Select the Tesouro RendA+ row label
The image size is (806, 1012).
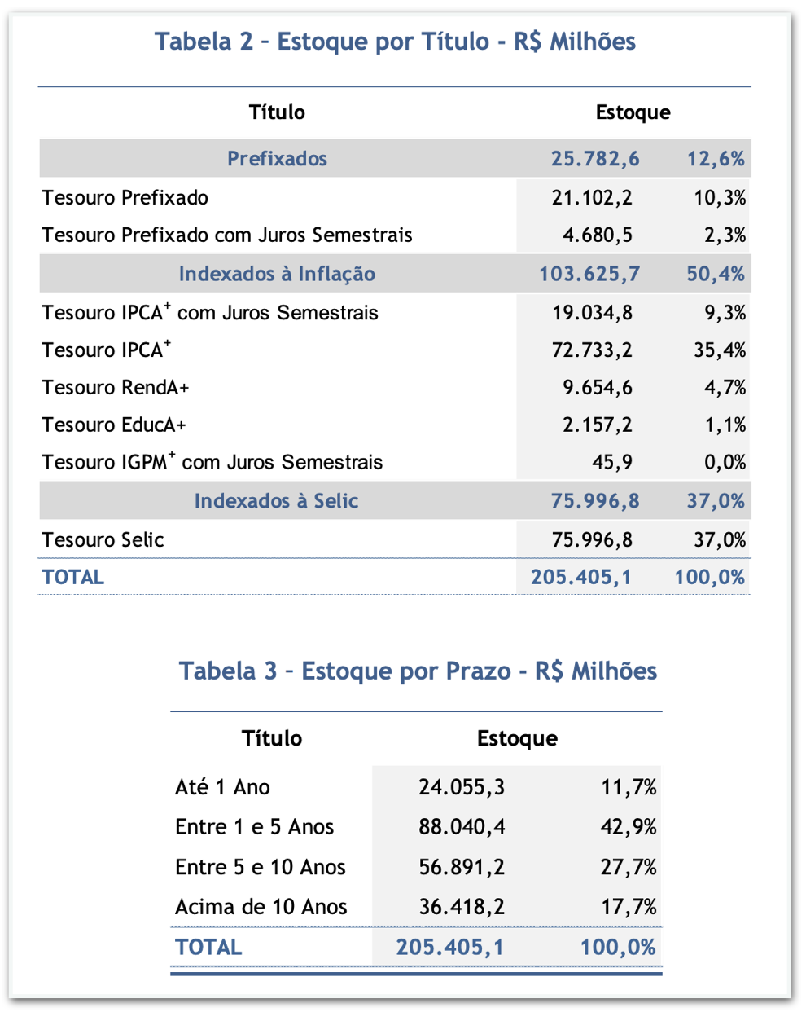pyautogui.click(x=116, y=388)
